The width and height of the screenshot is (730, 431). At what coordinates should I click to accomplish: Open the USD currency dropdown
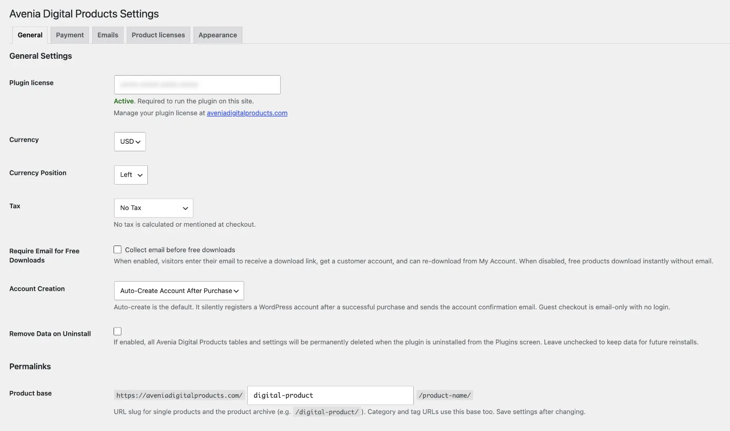(130, 142)
